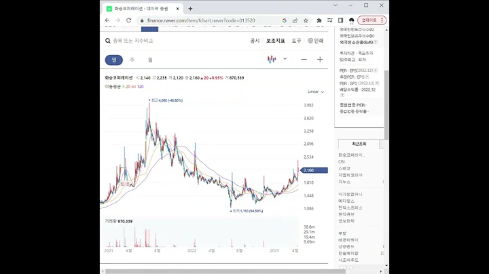489x274 pixels.
Task: Open 성광벤드 in the recently viewed list
Action: [346, 247]
